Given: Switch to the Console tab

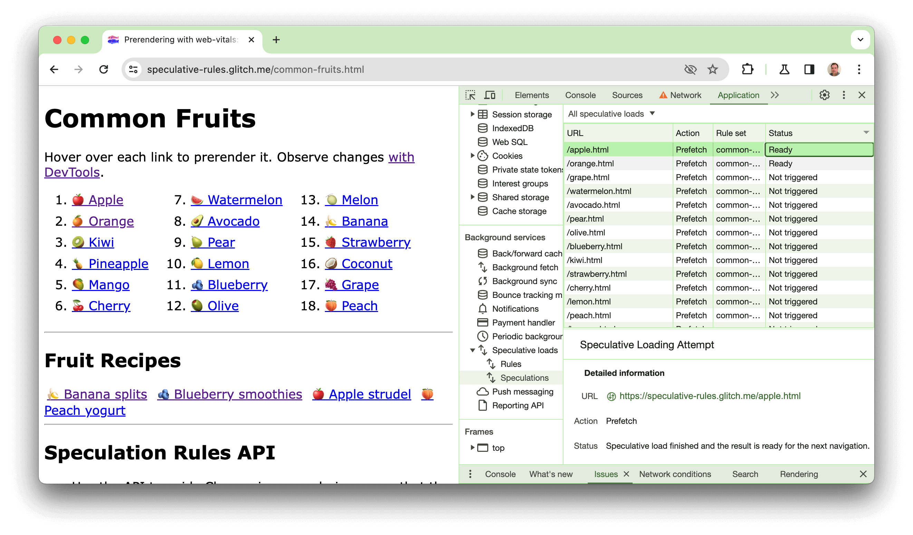Looking at the screenshot, I should pyautogui.click(x=580, y=94).
